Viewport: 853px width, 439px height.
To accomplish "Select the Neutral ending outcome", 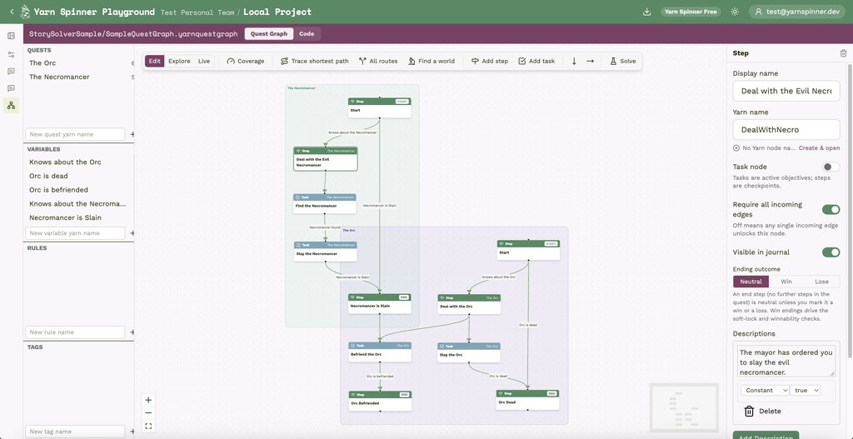I will coord(751,282).
